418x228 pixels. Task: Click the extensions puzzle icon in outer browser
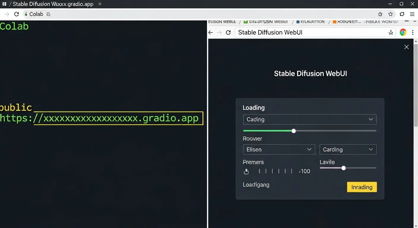tap(402, 14)
